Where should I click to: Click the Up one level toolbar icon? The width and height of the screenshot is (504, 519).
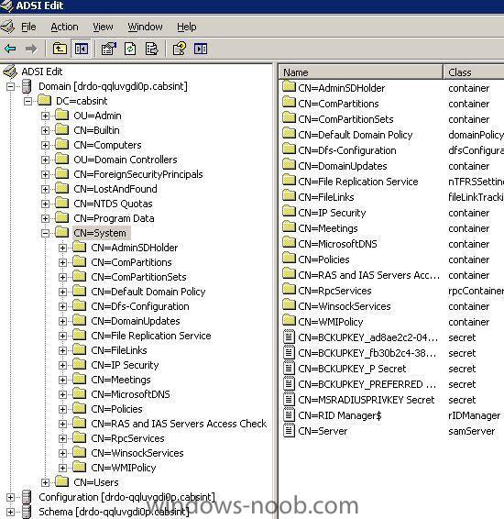(x=60, y=49)
